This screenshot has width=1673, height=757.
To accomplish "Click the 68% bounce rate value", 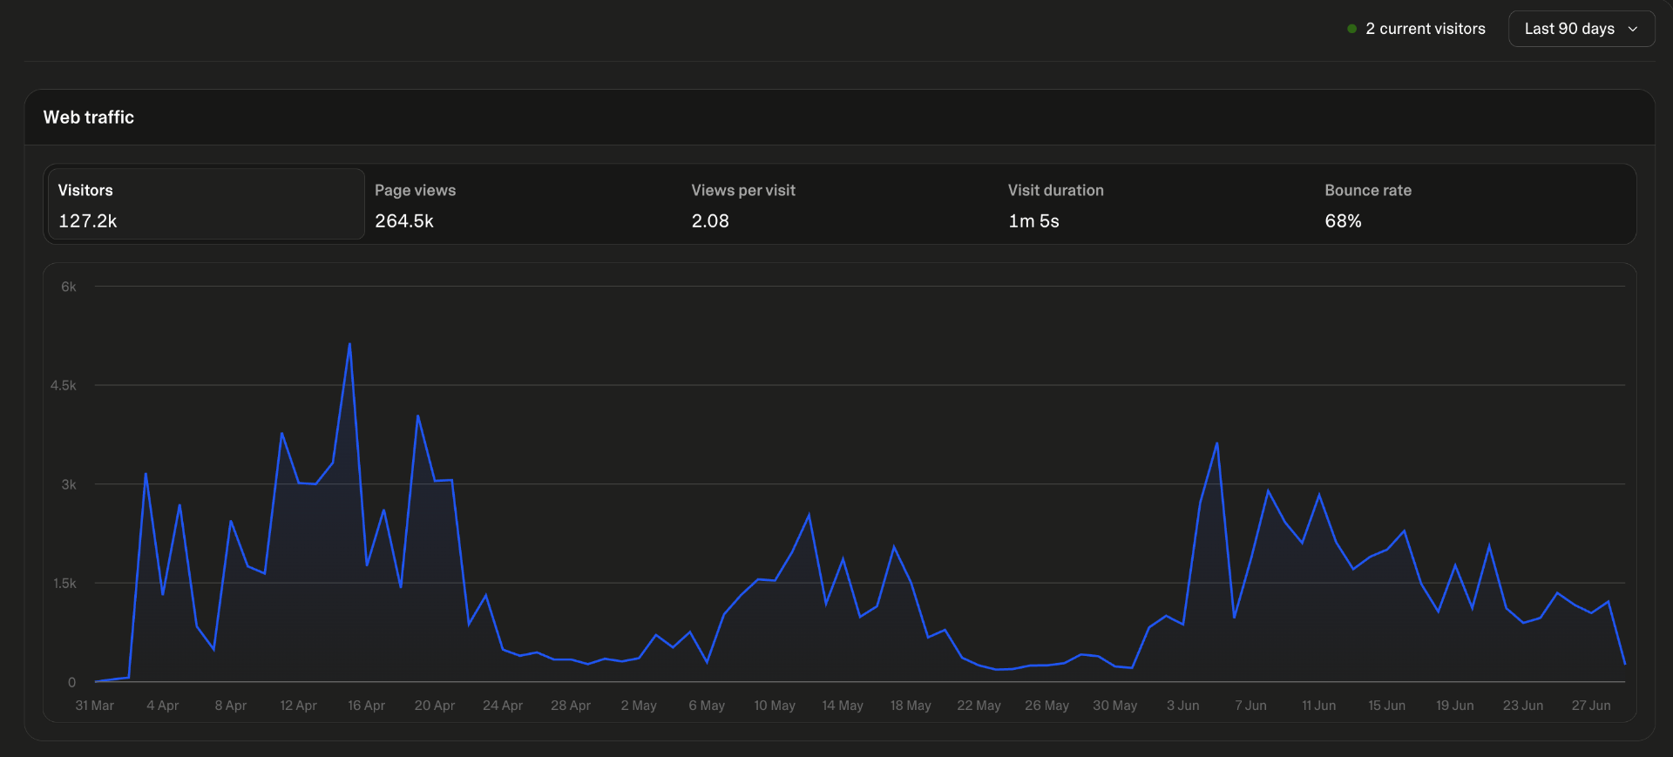I will (x=1343, y=221).
